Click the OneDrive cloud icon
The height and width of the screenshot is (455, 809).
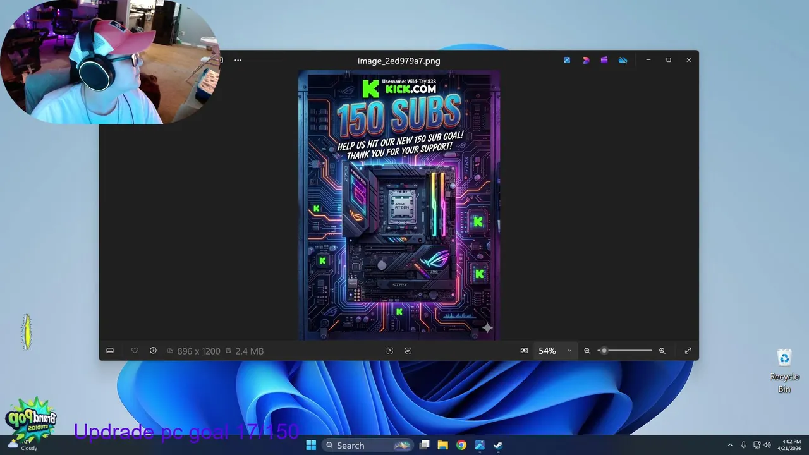(623, 60)
